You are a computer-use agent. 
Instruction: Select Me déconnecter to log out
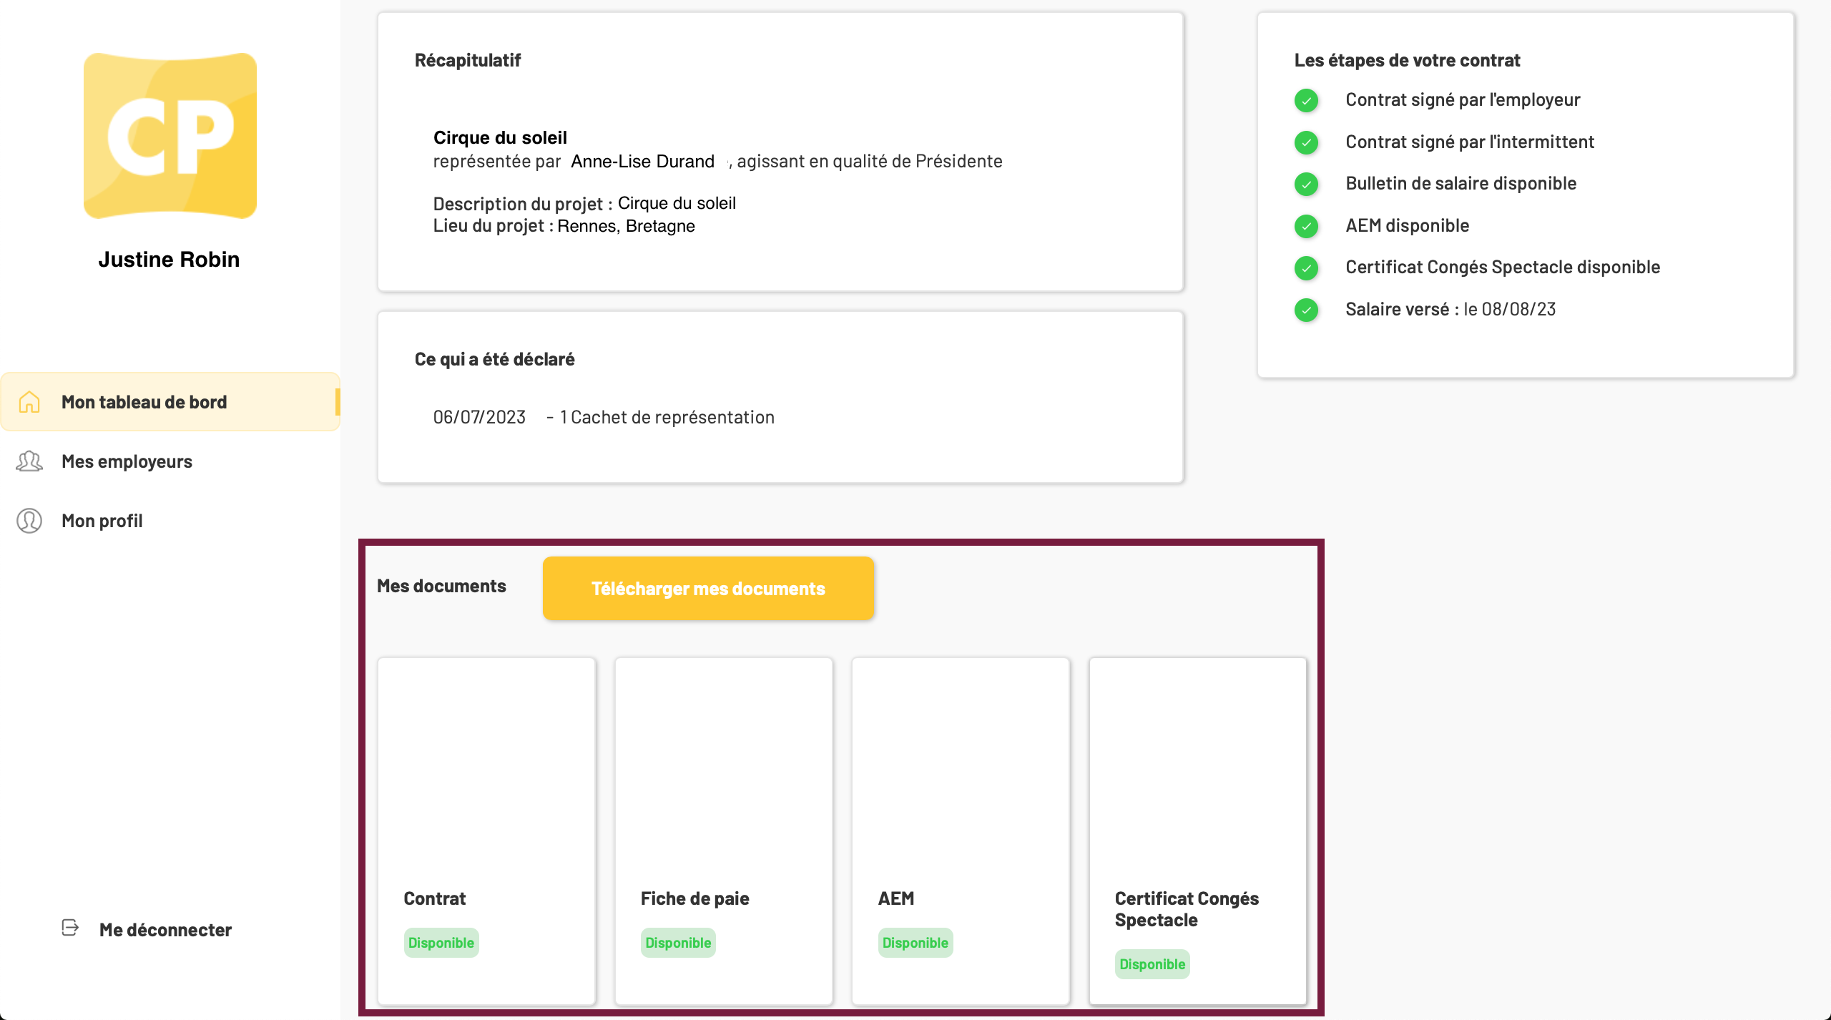(x=165, y=930)
